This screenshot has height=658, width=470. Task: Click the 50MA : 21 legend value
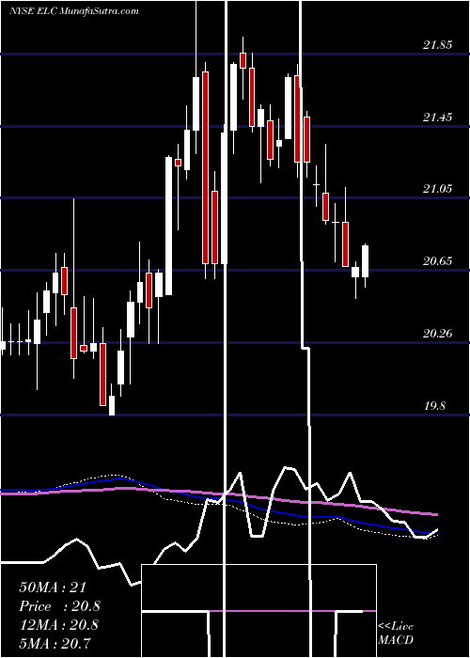[x=53, y=587]
